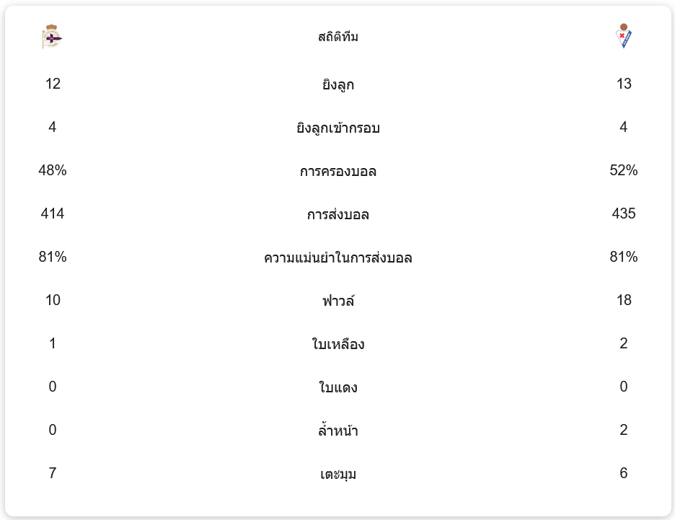Select the ฟาวล์ fouls label

click(338, 301)
